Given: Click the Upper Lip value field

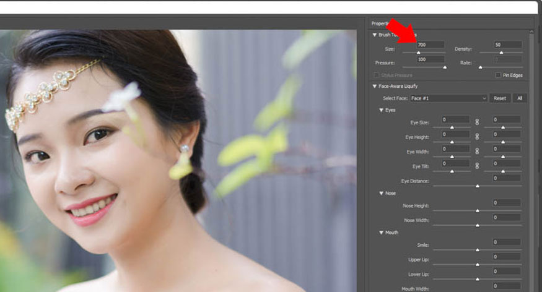Looking at the screenshot, I should pos(507,257).
